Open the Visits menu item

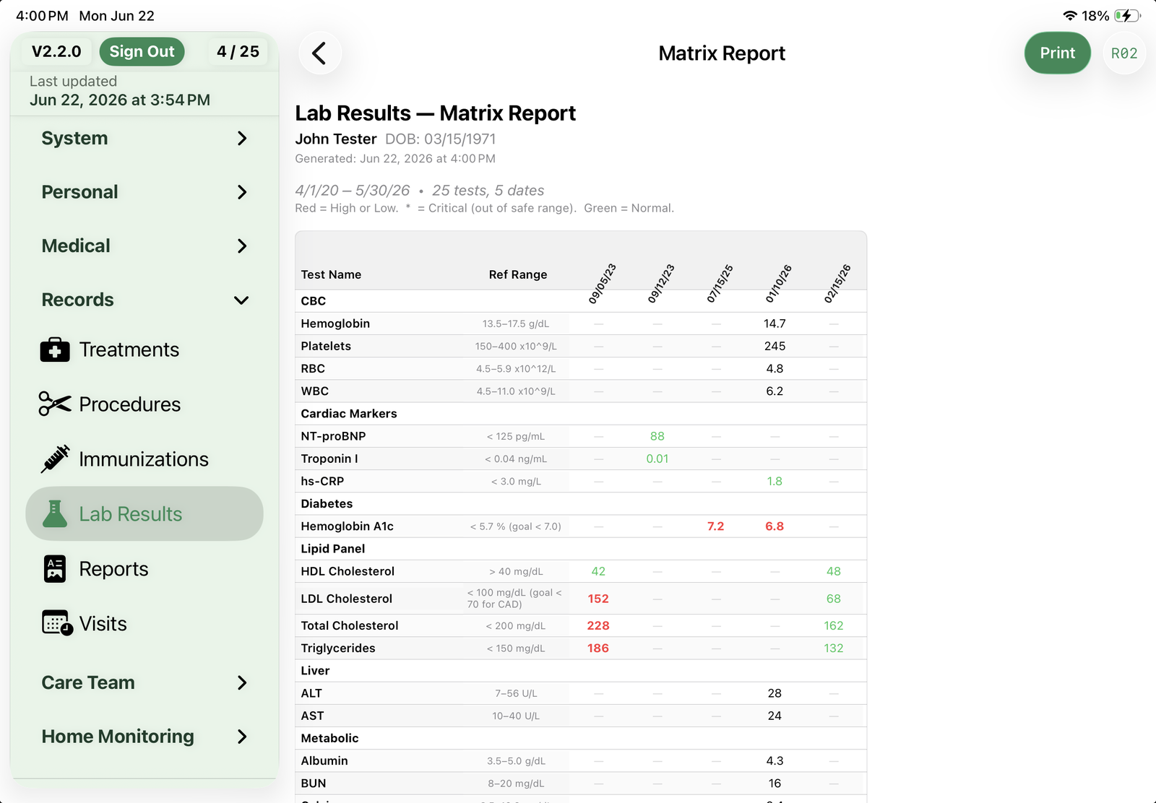click(x=144, y=623)
